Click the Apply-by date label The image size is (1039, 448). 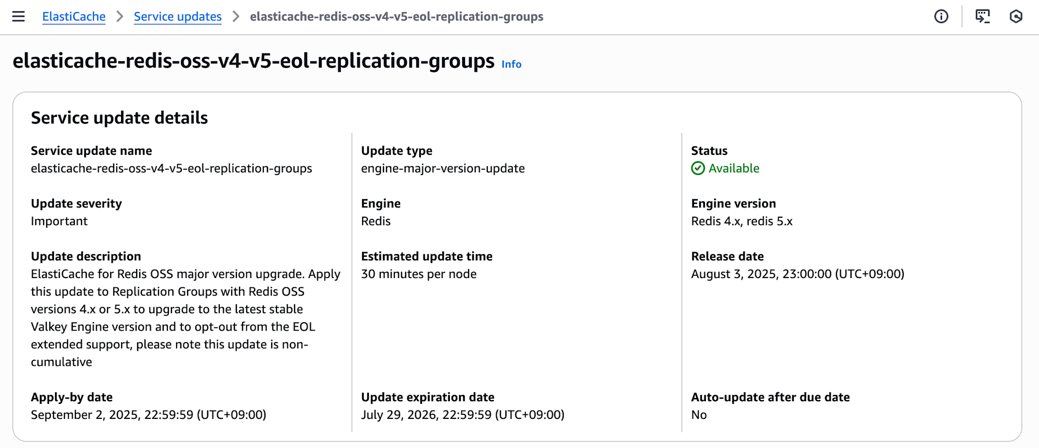click(x=72, y=397)
